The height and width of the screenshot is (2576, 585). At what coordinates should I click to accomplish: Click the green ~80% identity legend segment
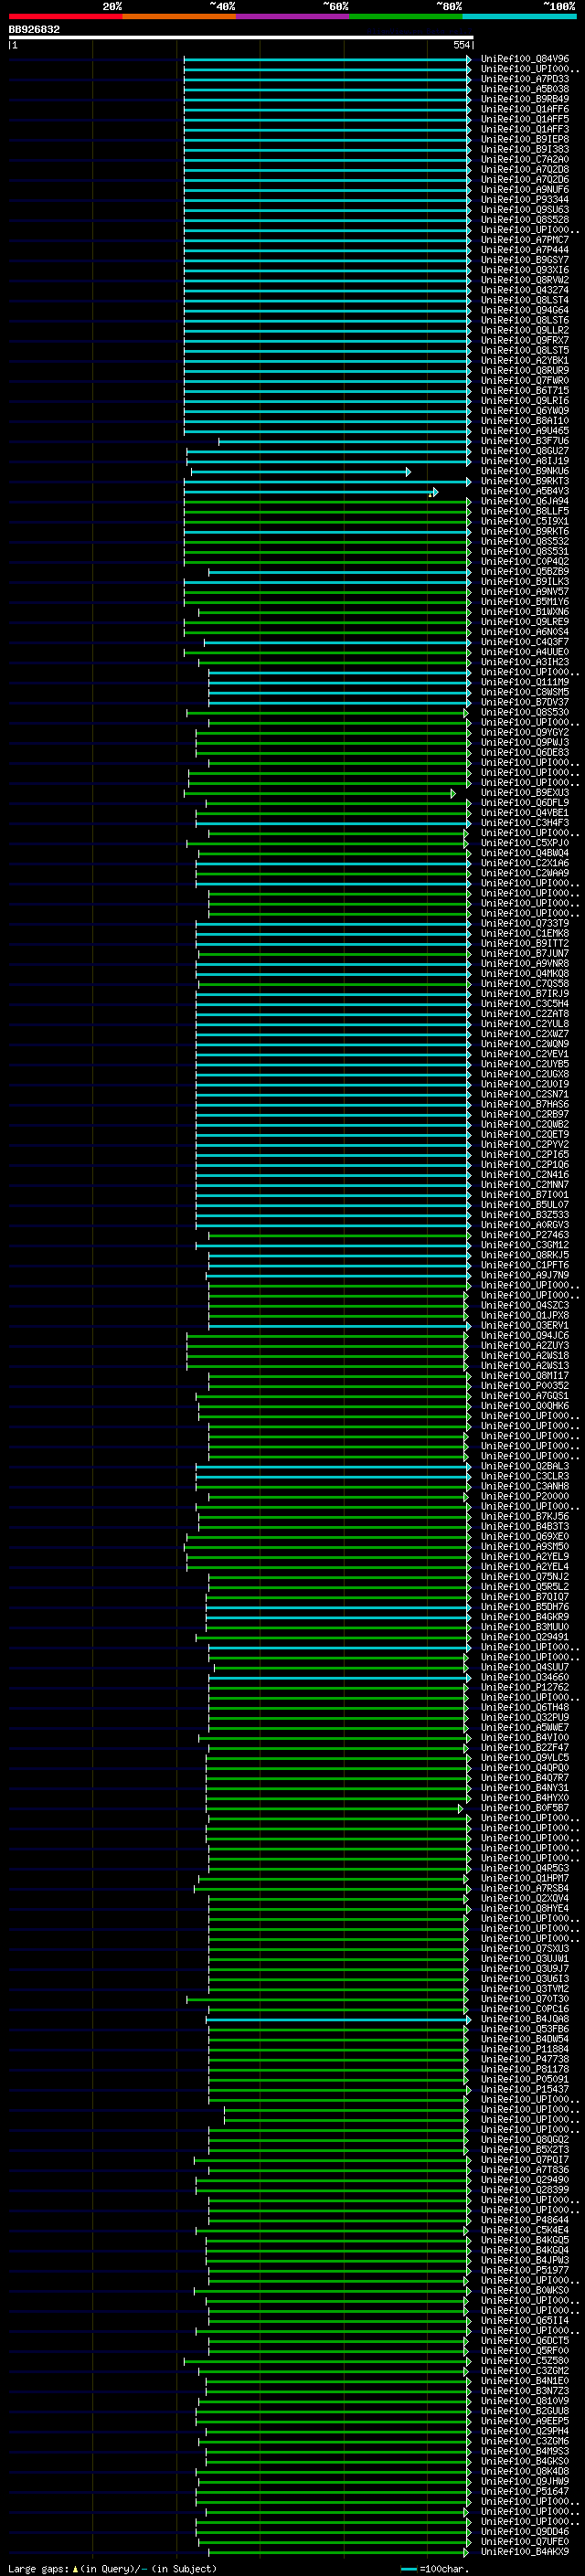point(406,16)
